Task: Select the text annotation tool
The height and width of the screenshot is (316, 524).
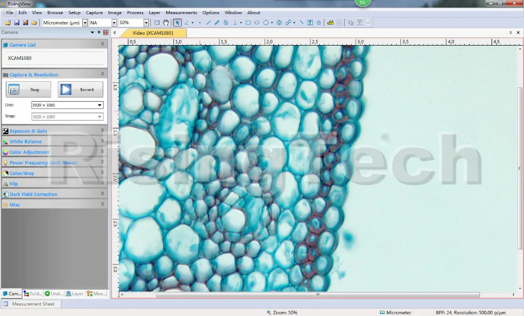Action: coord(310,23)
